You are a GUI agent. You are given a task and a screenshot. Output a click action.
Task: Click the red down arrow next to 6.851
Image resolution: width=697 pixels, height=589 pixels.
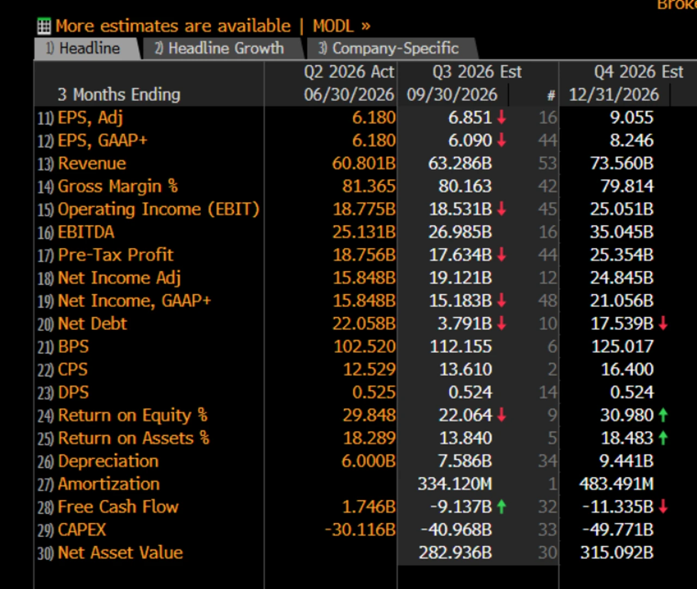click(x=502, y=117)
